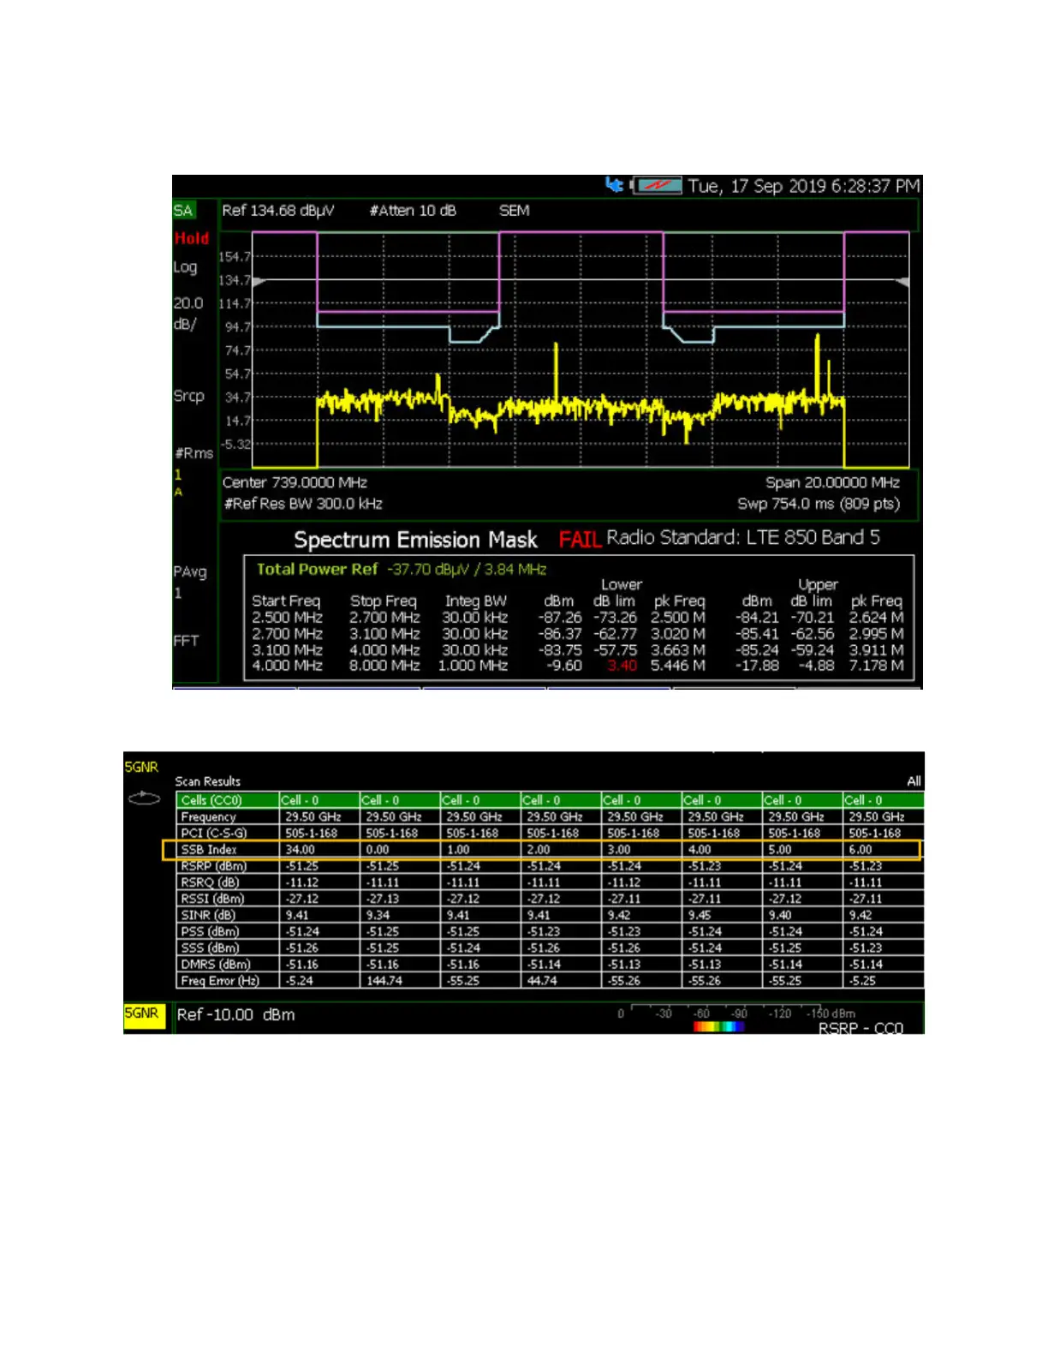
Task: Click the red Hold status label
Action: point(192,238)
